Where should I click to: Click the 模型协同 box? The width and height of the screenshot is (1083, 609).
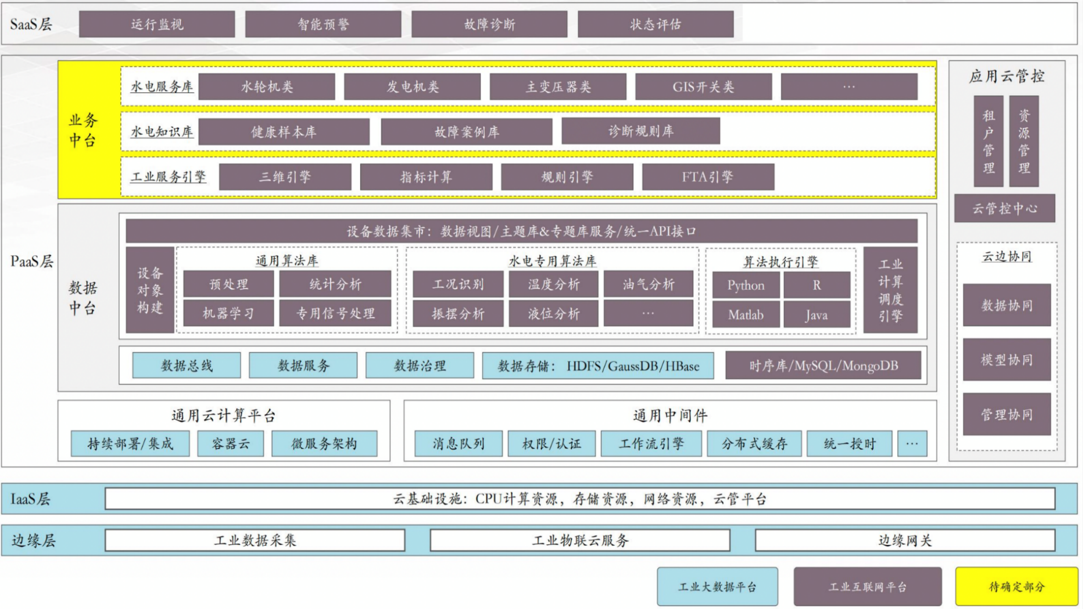tap(1007, 359)
